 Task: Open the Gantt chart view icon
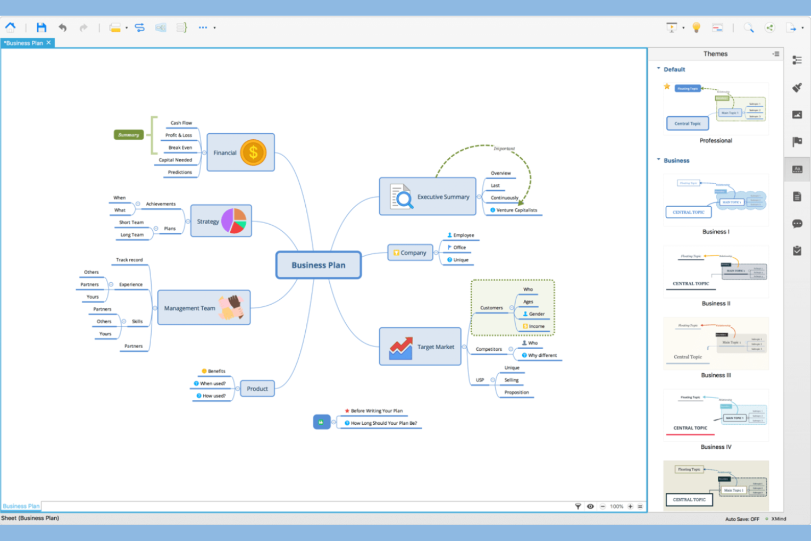(718, 27)
